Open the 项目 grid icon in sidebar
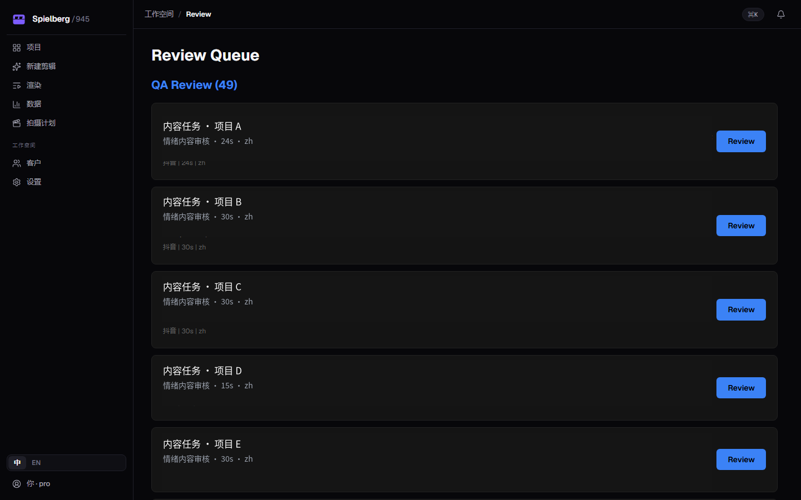The width and height of the screenshot is (801, 500). (x=17, y=48)
